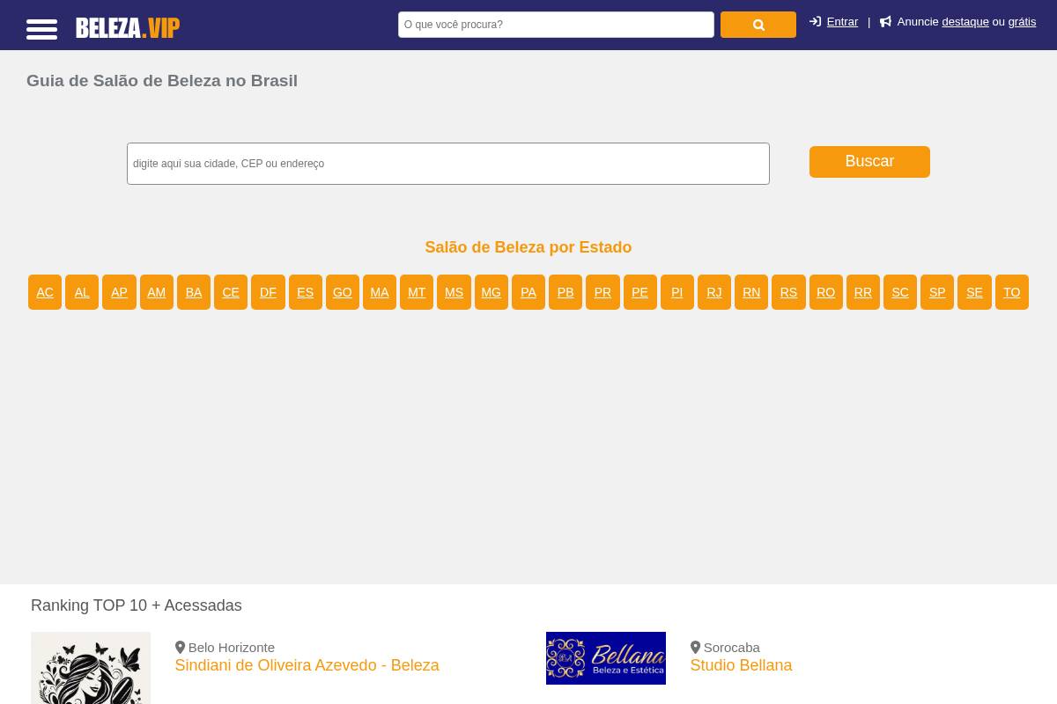Select the TO state button

[x=1011, y=292]
